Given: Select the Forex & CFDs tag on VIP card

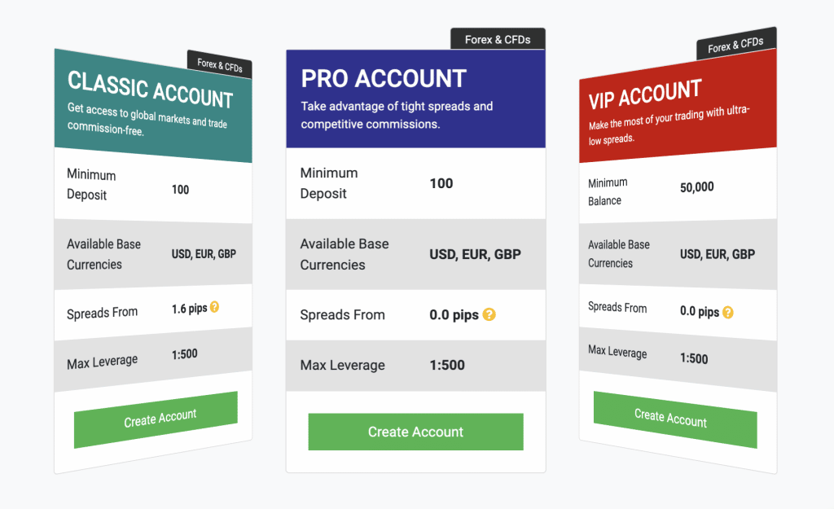Looking at the screenshot, I should click(736, 44).
